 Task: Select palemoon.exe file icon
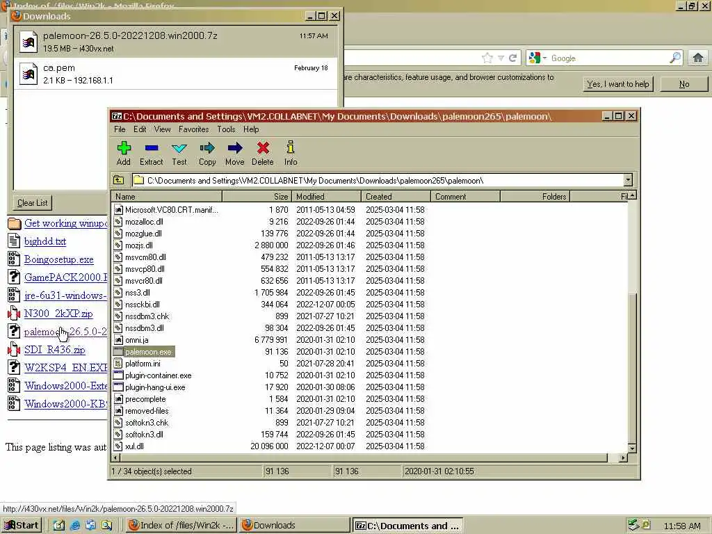(x=118, y=352)
